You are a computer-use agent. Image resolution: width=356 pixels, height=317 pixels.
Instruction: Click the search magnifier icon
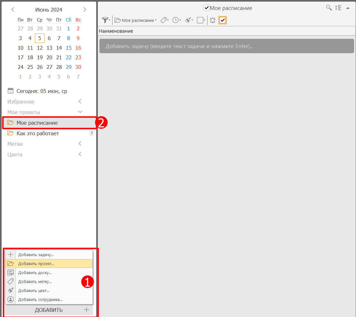point(329,8)
